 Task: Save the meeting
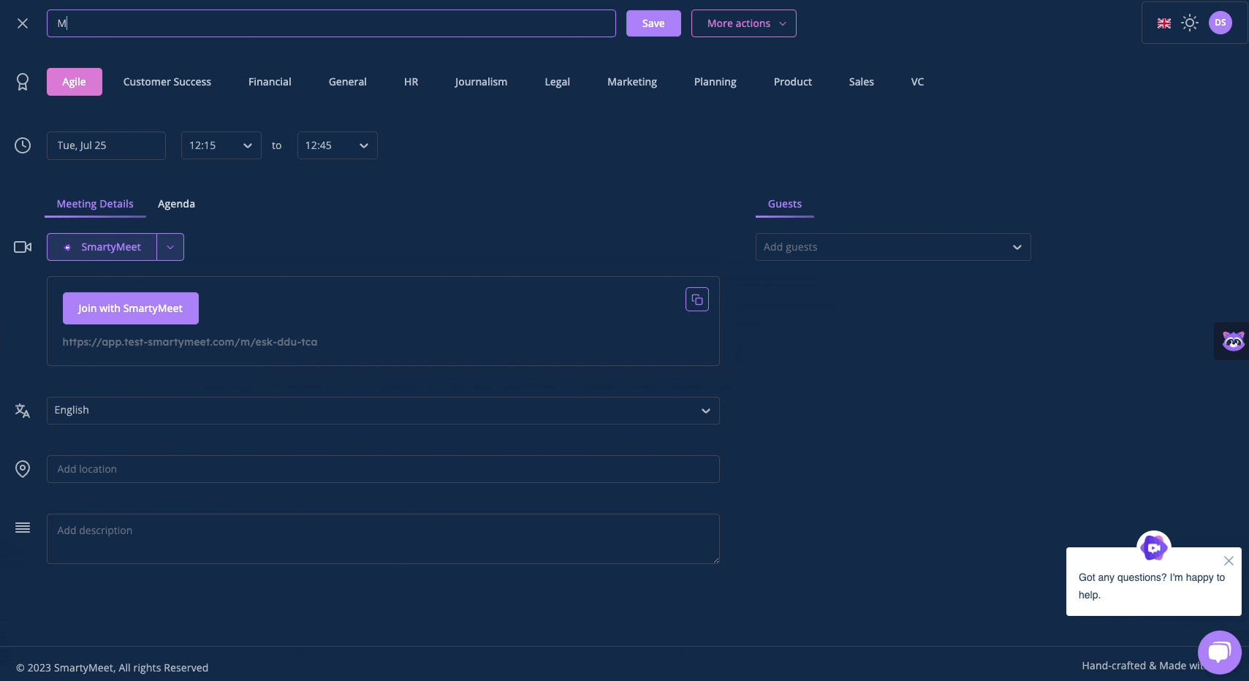[x=653, y=23]
